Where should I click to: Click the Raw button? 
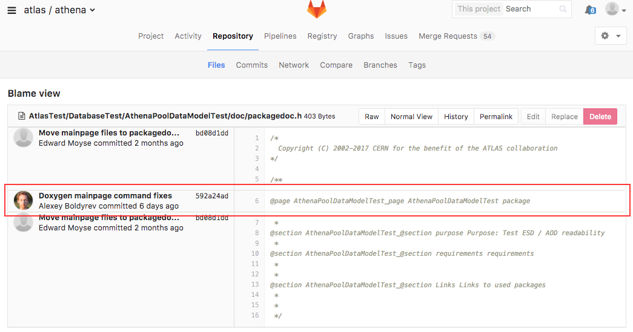click(x=372, y=117)
